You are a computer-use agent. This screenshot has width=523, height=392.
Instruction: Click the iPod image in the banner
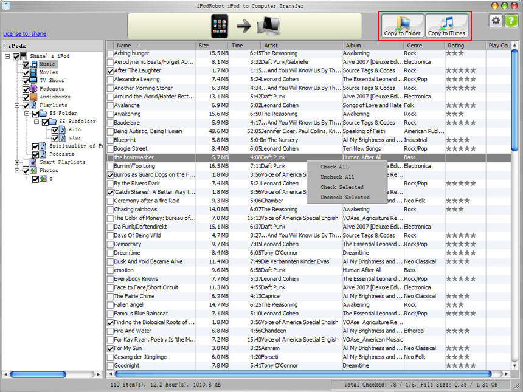pyautogui.click(x=220, y=26)
